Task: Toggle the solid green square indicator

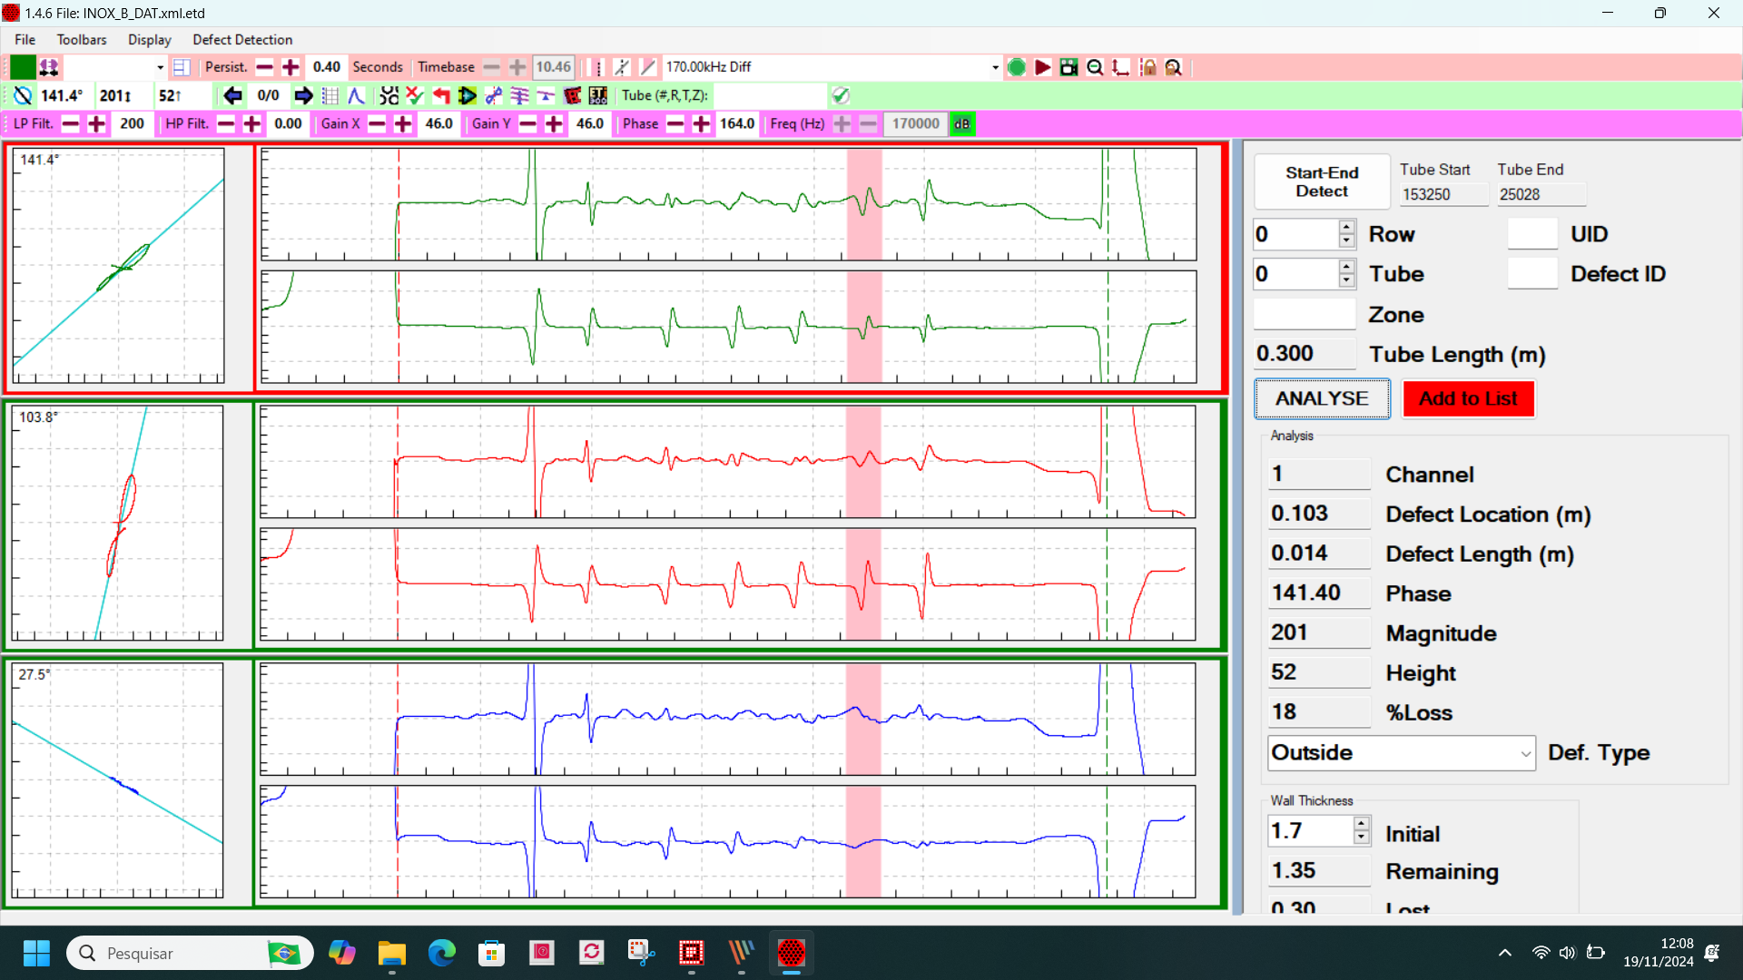Action: [x=23, y=67]
